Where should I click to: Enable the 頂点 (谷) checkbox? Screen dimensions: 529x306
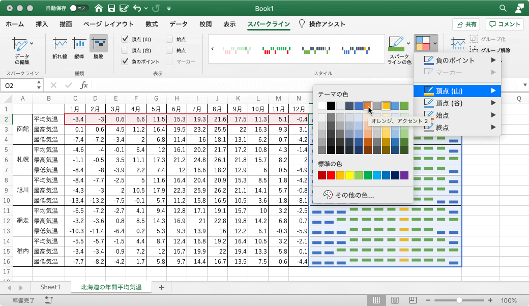(125, 50)
